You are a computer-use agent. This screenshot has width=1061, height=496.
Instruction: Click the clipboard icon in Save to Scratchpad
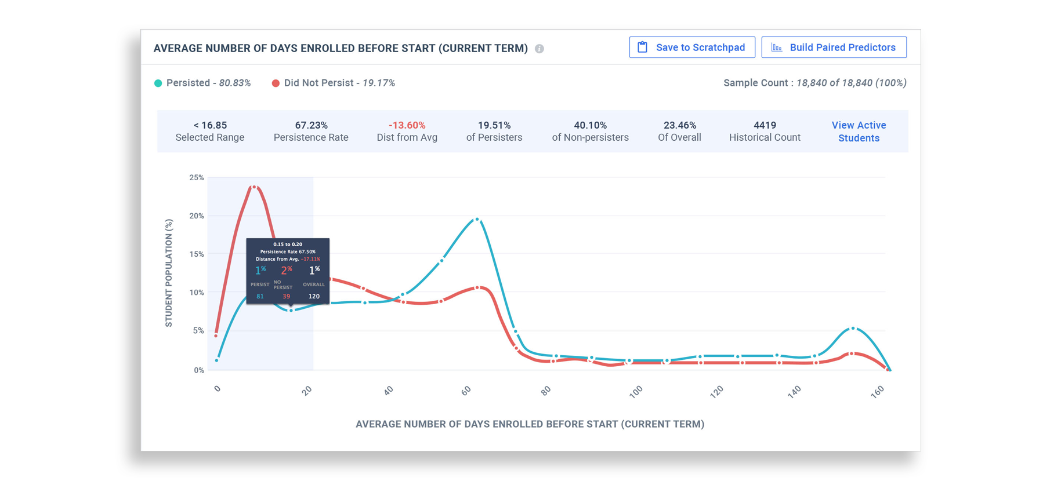[642, 48]
